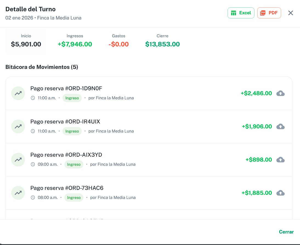The image size is (300, 245).
Task: Click cloud upload icon for order ORD-73HAC6
Action: pyautogui.click(x=280, y=193)
